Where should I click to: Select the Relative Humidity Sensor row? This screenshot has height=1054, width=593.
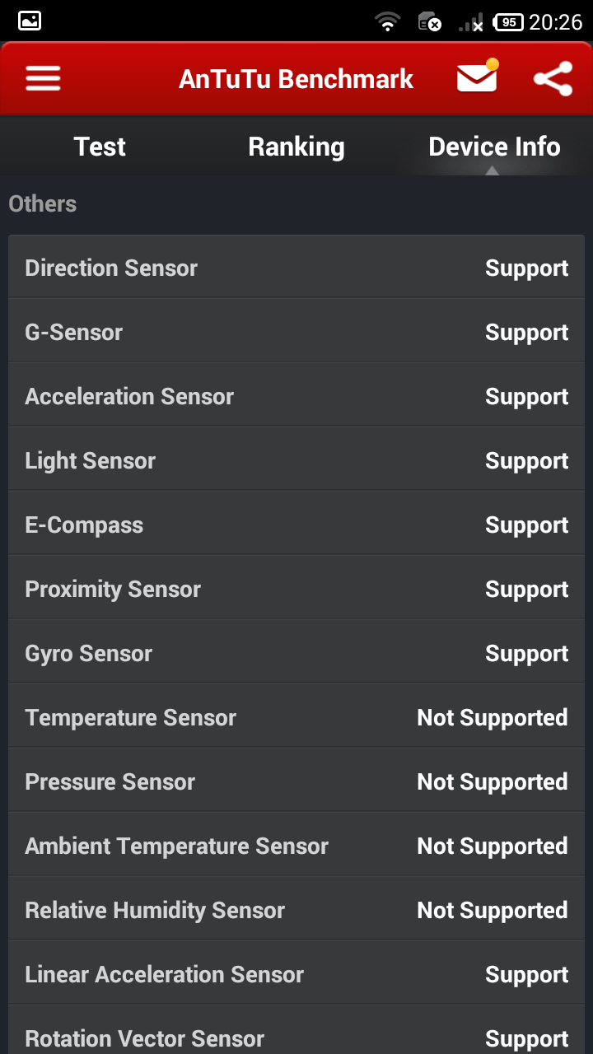[296, 910]
